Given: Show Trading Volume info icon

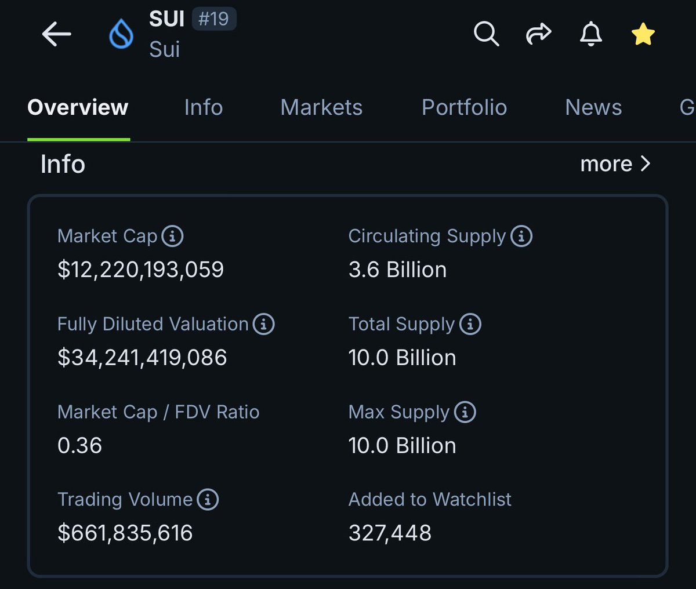Looking at the screenshot, I should [x=208, y=499].
